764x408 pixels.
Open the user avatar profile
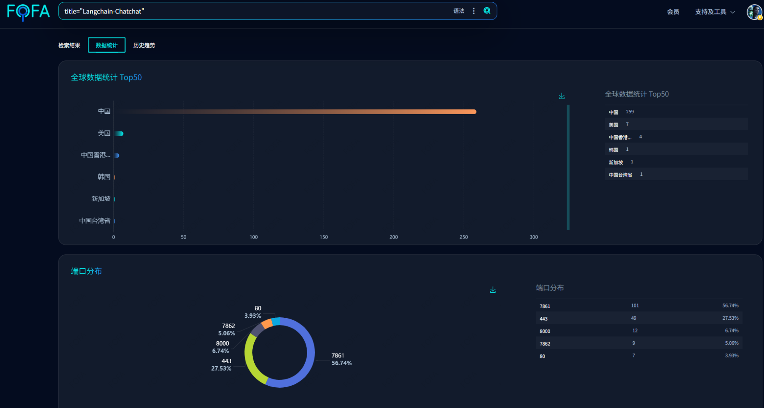[754, 12]
